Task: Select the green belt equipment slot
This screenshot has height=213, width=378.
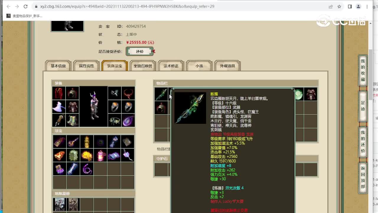Action: click(115, 120)
